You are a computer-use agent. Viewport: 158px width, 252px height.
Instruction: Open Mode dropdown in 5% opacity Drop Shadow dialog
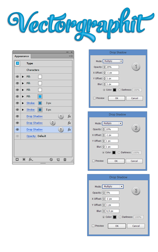113,186
